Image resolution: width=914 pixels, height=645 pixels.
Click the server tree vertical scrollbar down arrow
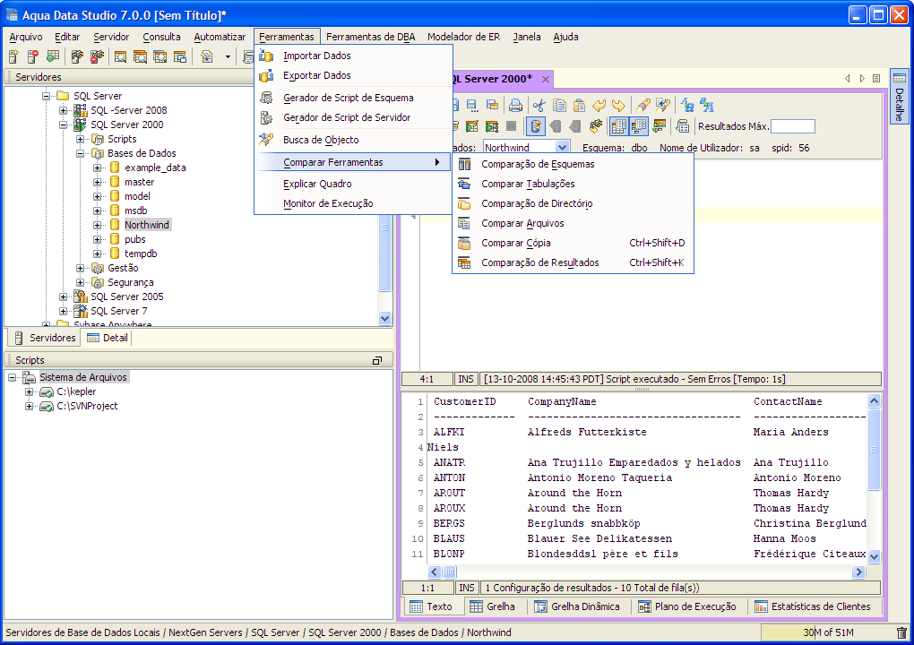tap(384, 318)
